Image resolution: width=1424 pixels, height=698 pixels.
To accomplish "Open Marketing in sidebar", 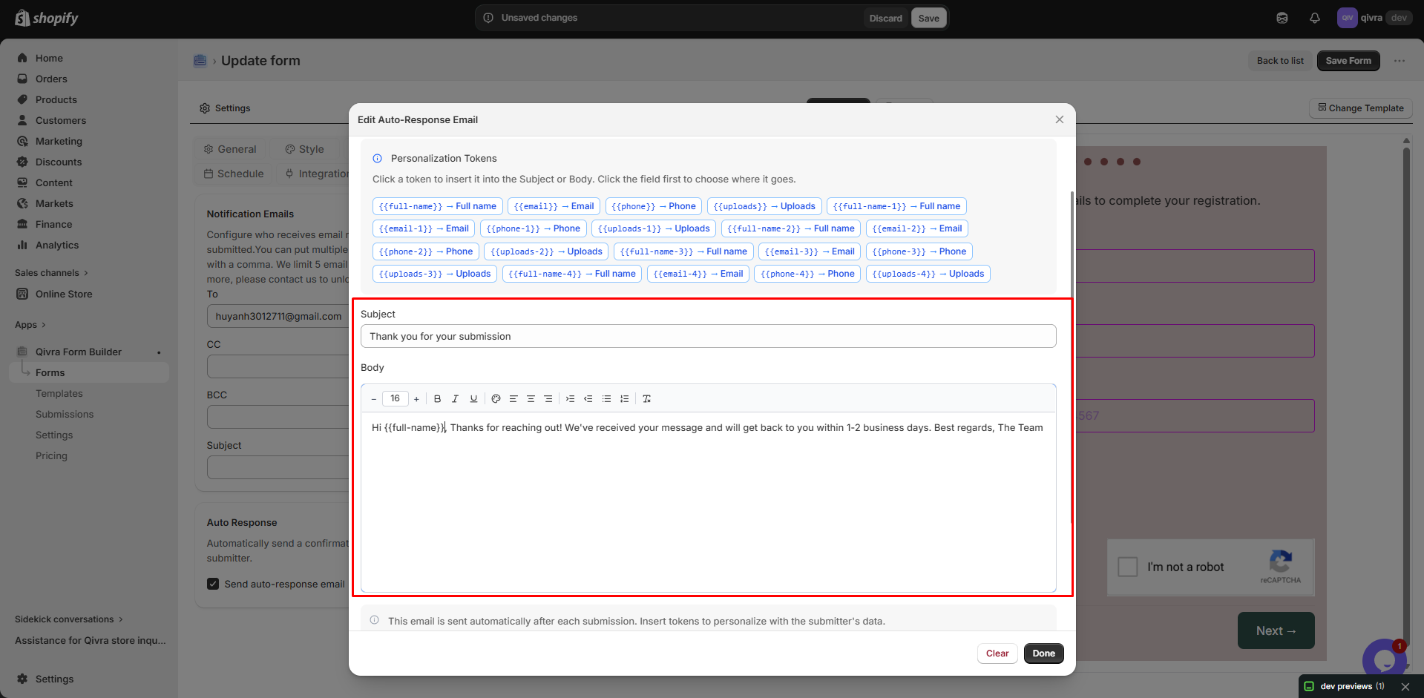I will [59, 141].
